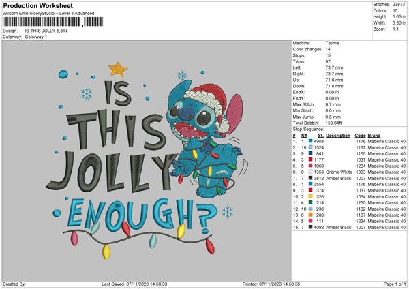Select thread code 1003 in the Crème White row
This screenshot has width=409, height=289.
(x=361, y=172)
